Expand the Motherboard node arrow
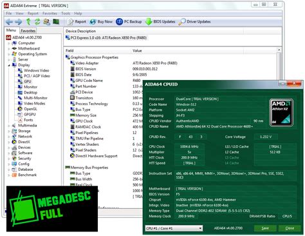Viewport: 305px width, 236px height. [x=9, y=48]
